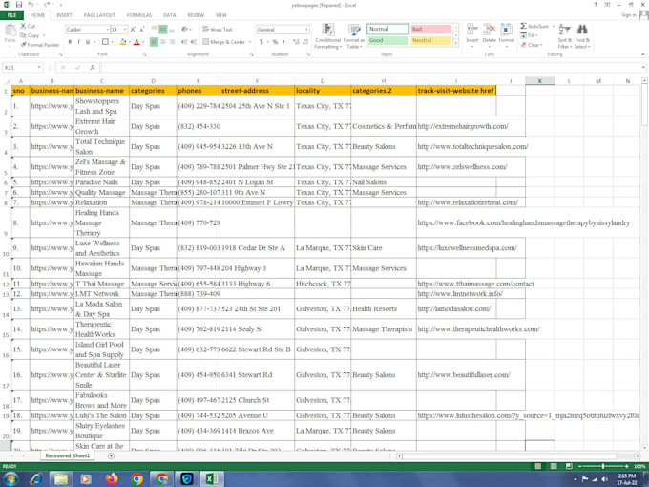Increase indent of cell contents
This screenshot has height=487, width=649.
[194, 42]
